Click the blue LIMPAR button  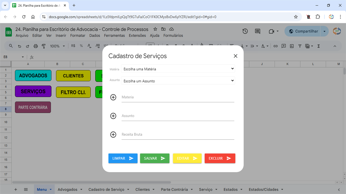click(123, 158)
